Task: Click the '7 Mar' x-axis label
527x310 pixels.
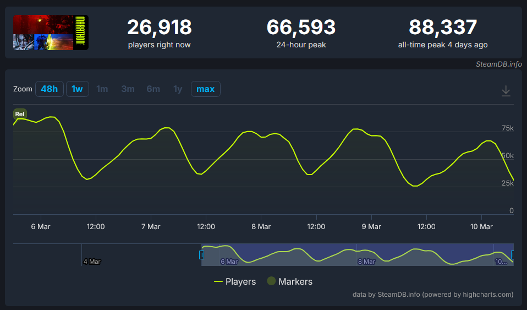Action: (x=151, y=226)
